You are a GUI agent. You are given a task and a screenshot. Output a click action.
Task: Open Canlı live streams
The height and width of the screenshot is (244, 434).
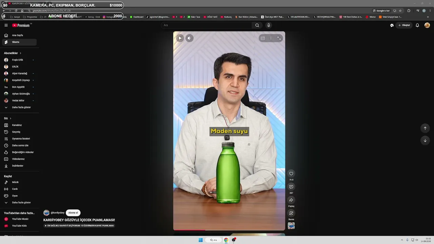[x=19, y=189]
